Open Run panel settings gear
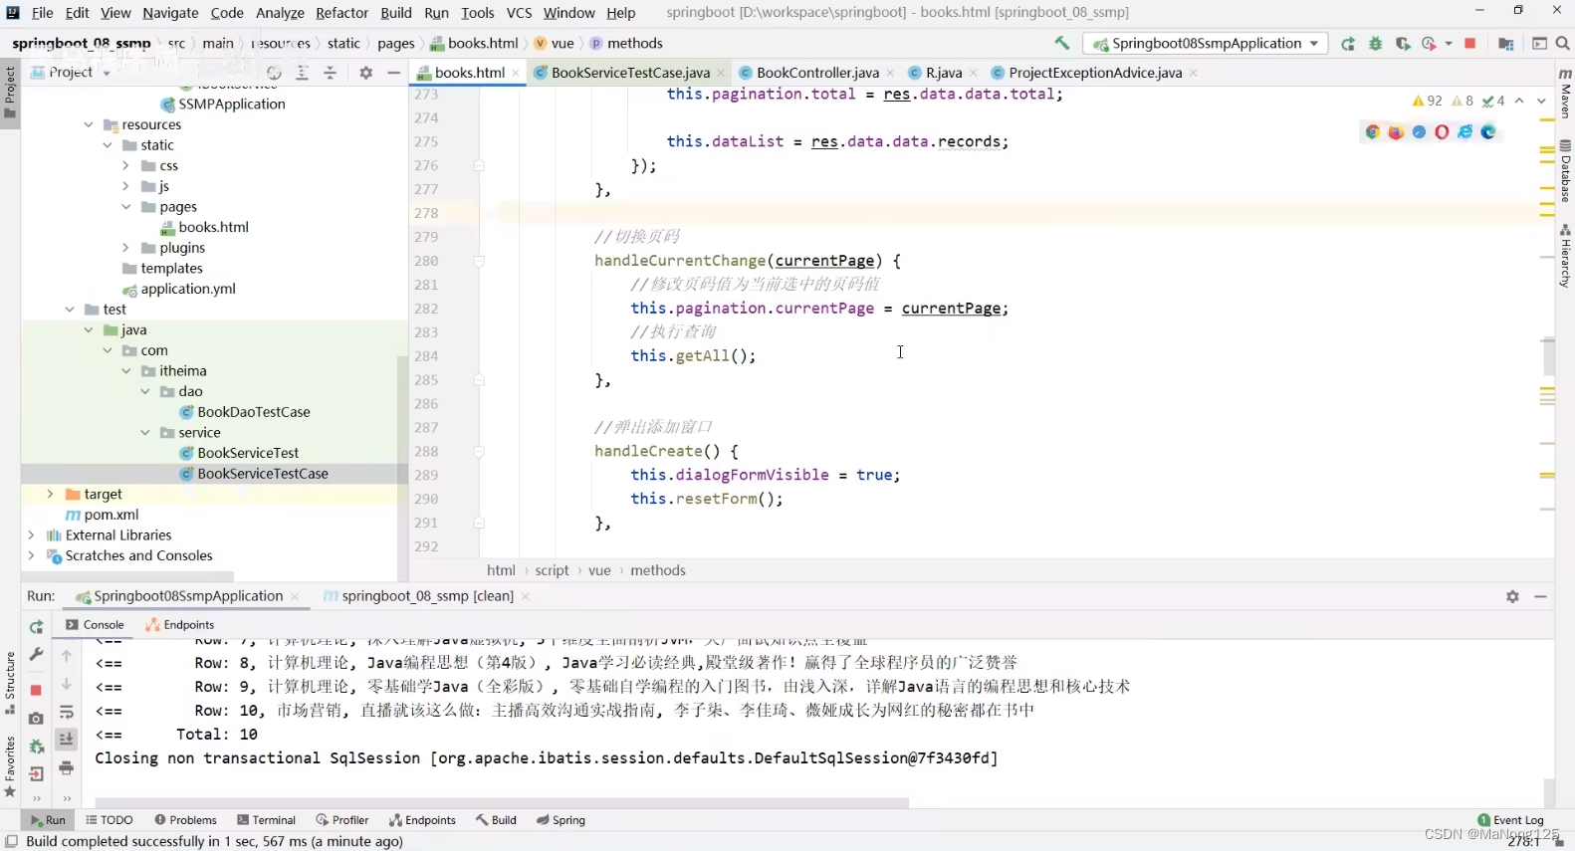Screen dimensions: 1575x851 pyautogui.click(x=1512, y=596)
